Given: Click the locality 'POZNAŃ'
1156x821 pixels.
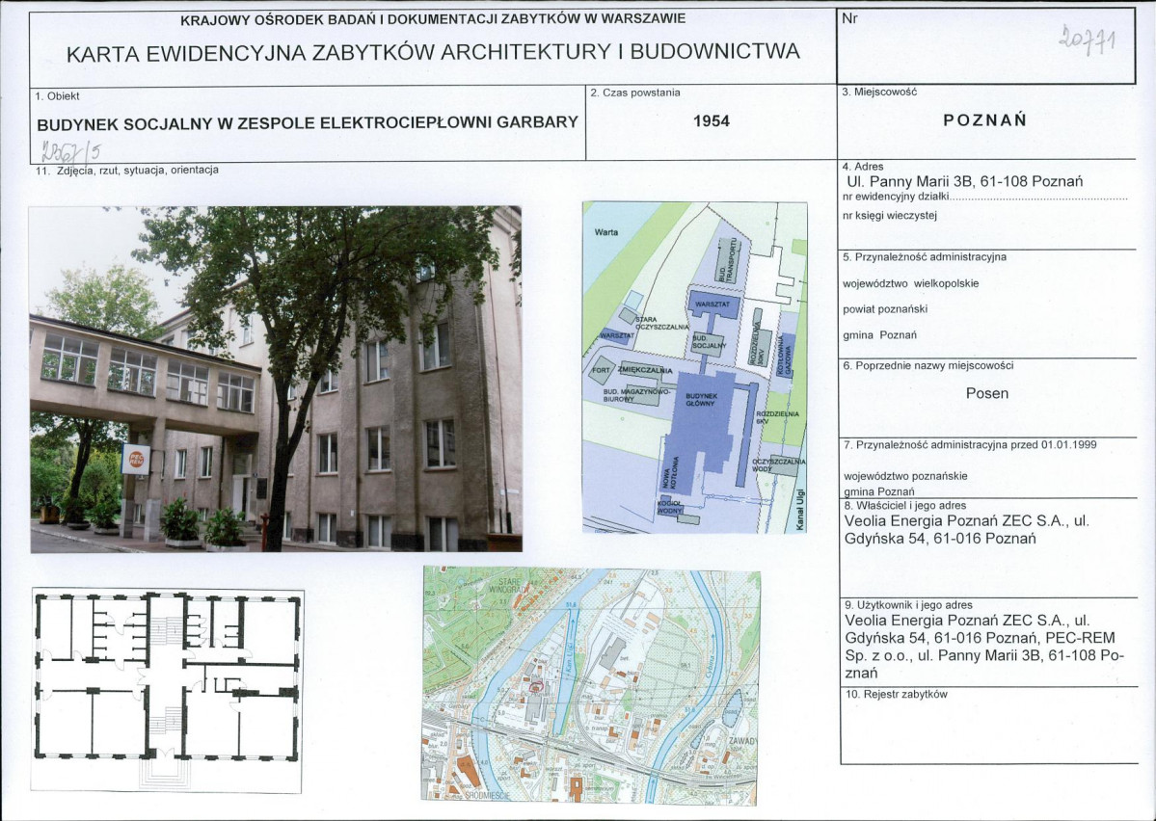Looking at the screenshot, I should tap(985, 120).
